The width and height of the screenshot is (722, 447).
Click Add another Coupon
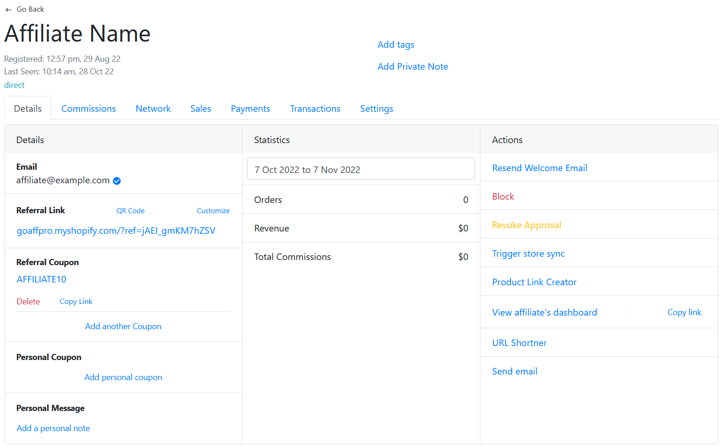(123, 326)
